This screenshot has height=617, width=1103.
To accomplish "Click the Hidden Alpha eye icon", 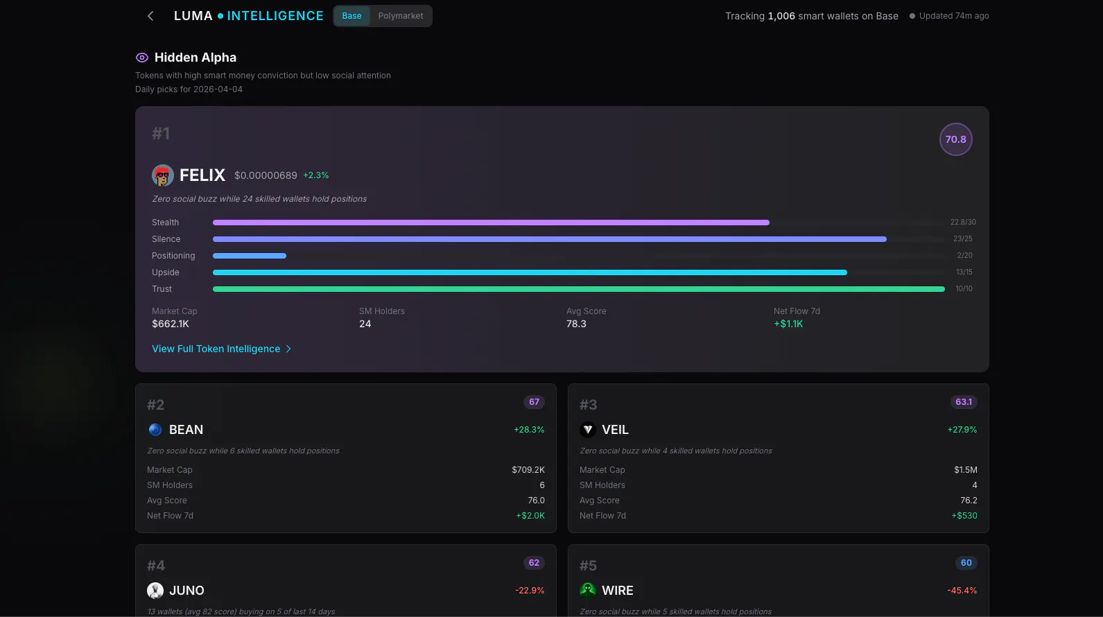I will (142, 58).
